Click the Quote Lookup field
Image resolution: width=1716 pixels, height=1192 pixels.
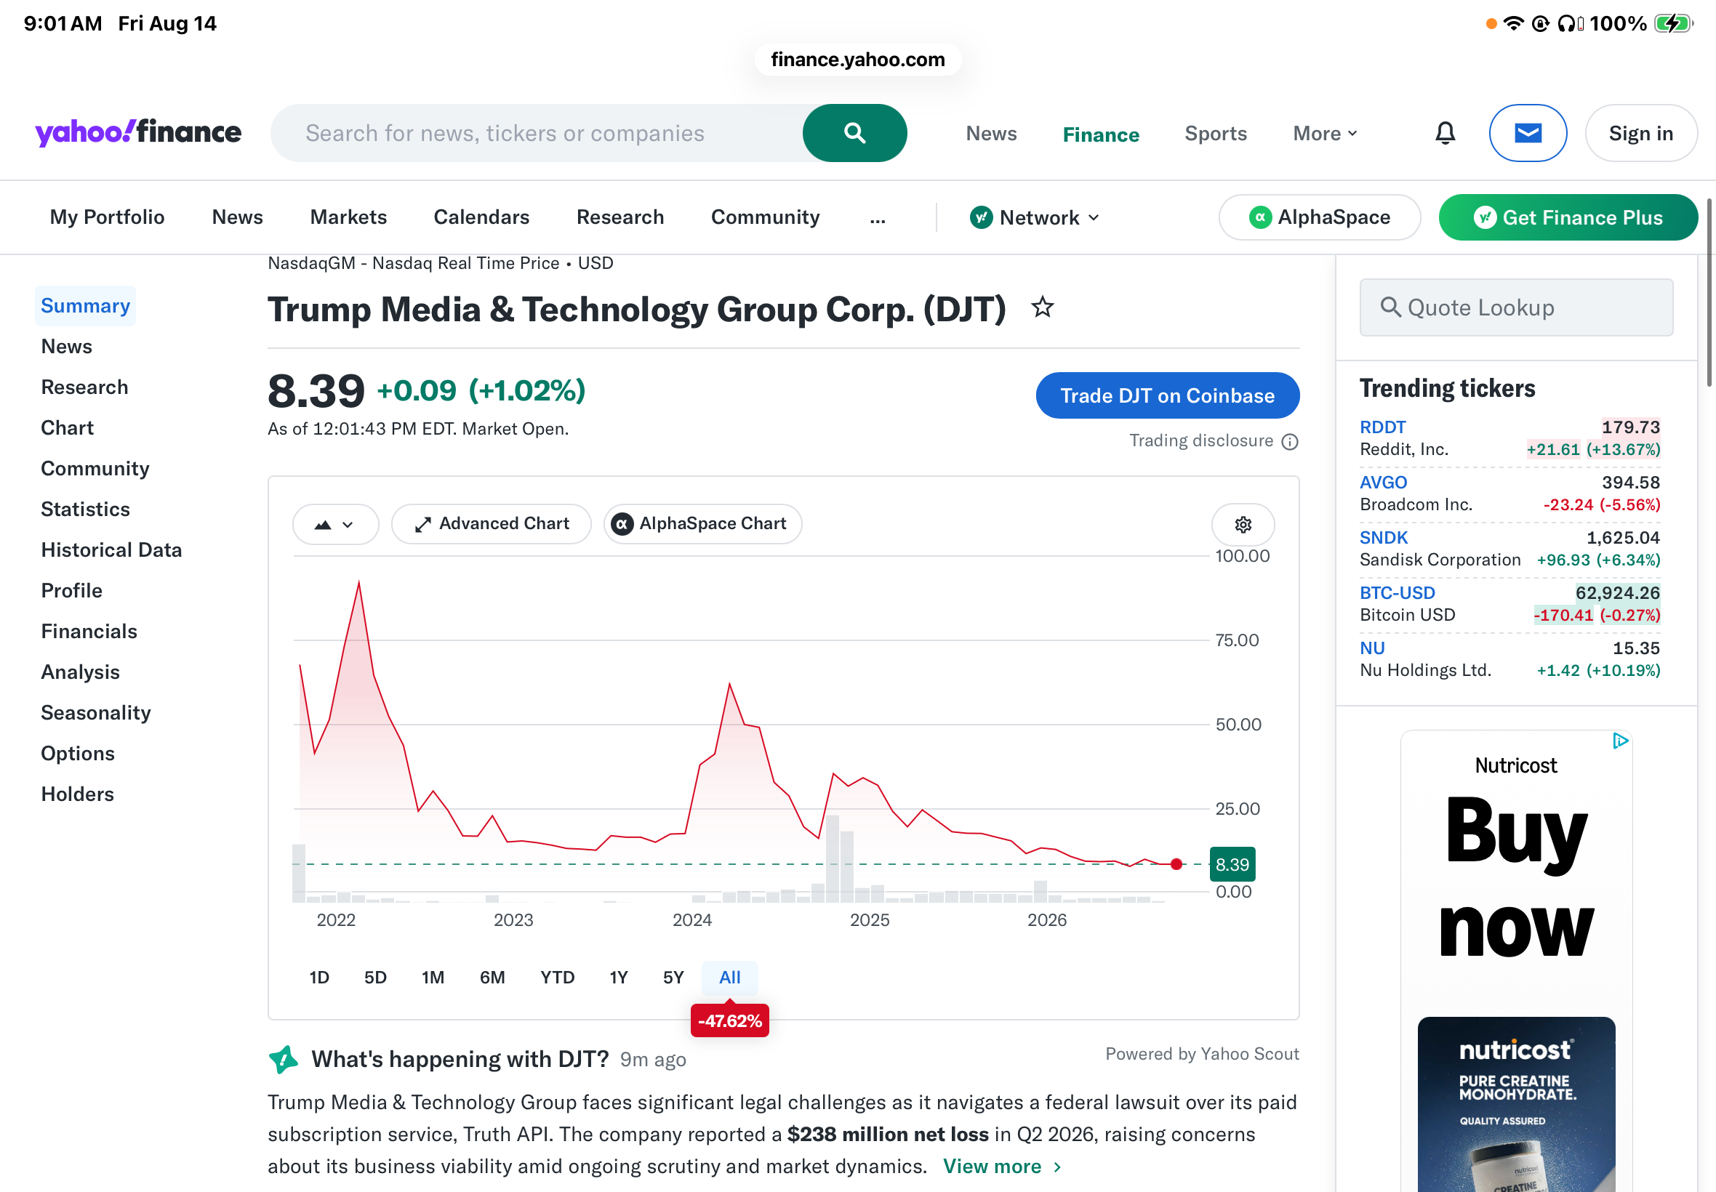(1516, 307)
